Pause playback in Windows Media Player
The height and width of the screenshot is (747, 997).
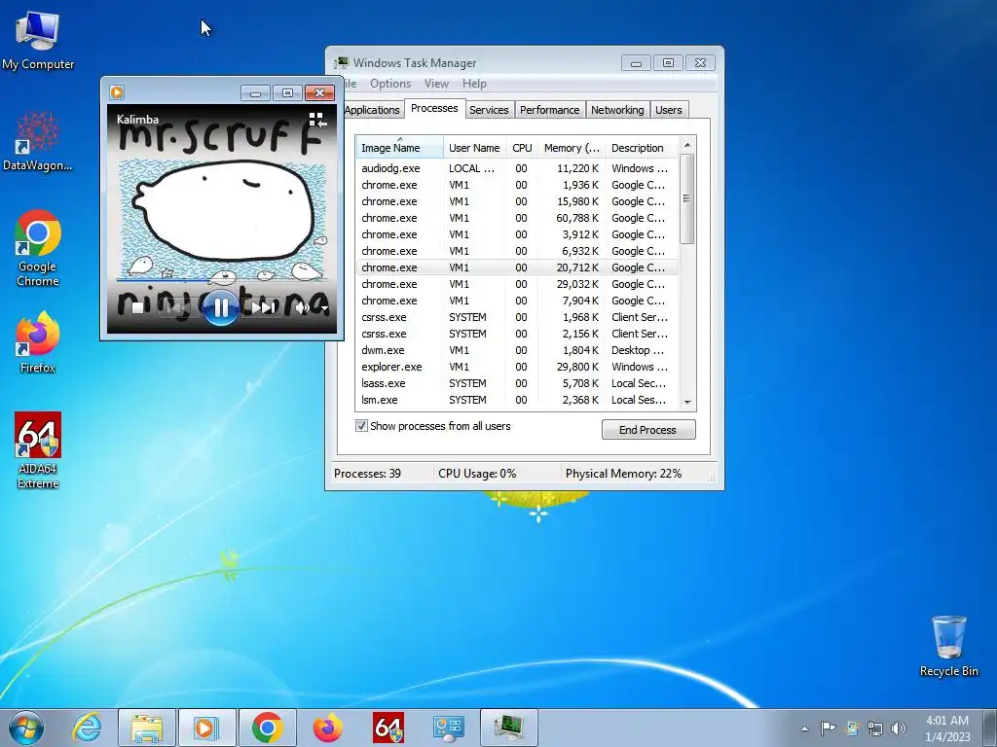point(221,308)
